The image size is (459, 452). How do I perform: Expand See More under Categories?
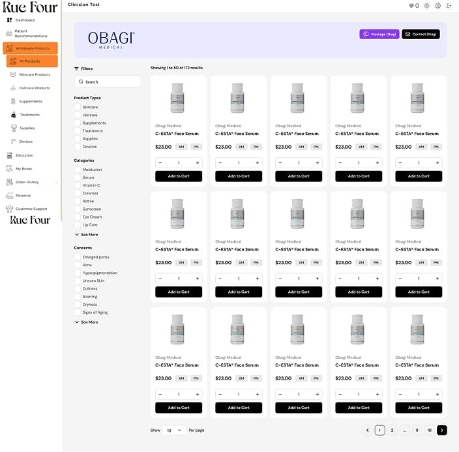(86, 234)
